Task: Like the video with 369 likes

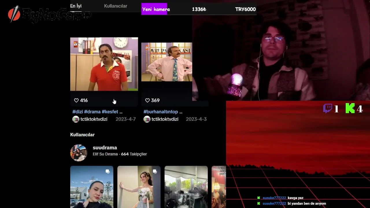Action: pyautogui.click(x=147, y=100)
